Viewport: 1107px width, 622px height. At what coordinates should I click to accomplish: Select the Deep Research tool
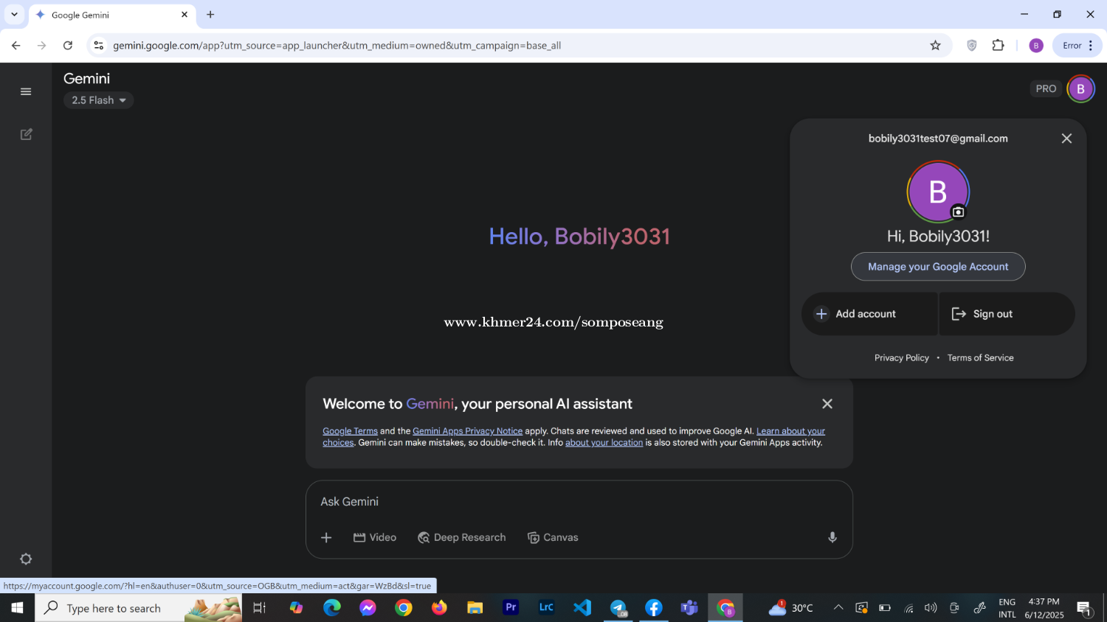coord(462,538)
